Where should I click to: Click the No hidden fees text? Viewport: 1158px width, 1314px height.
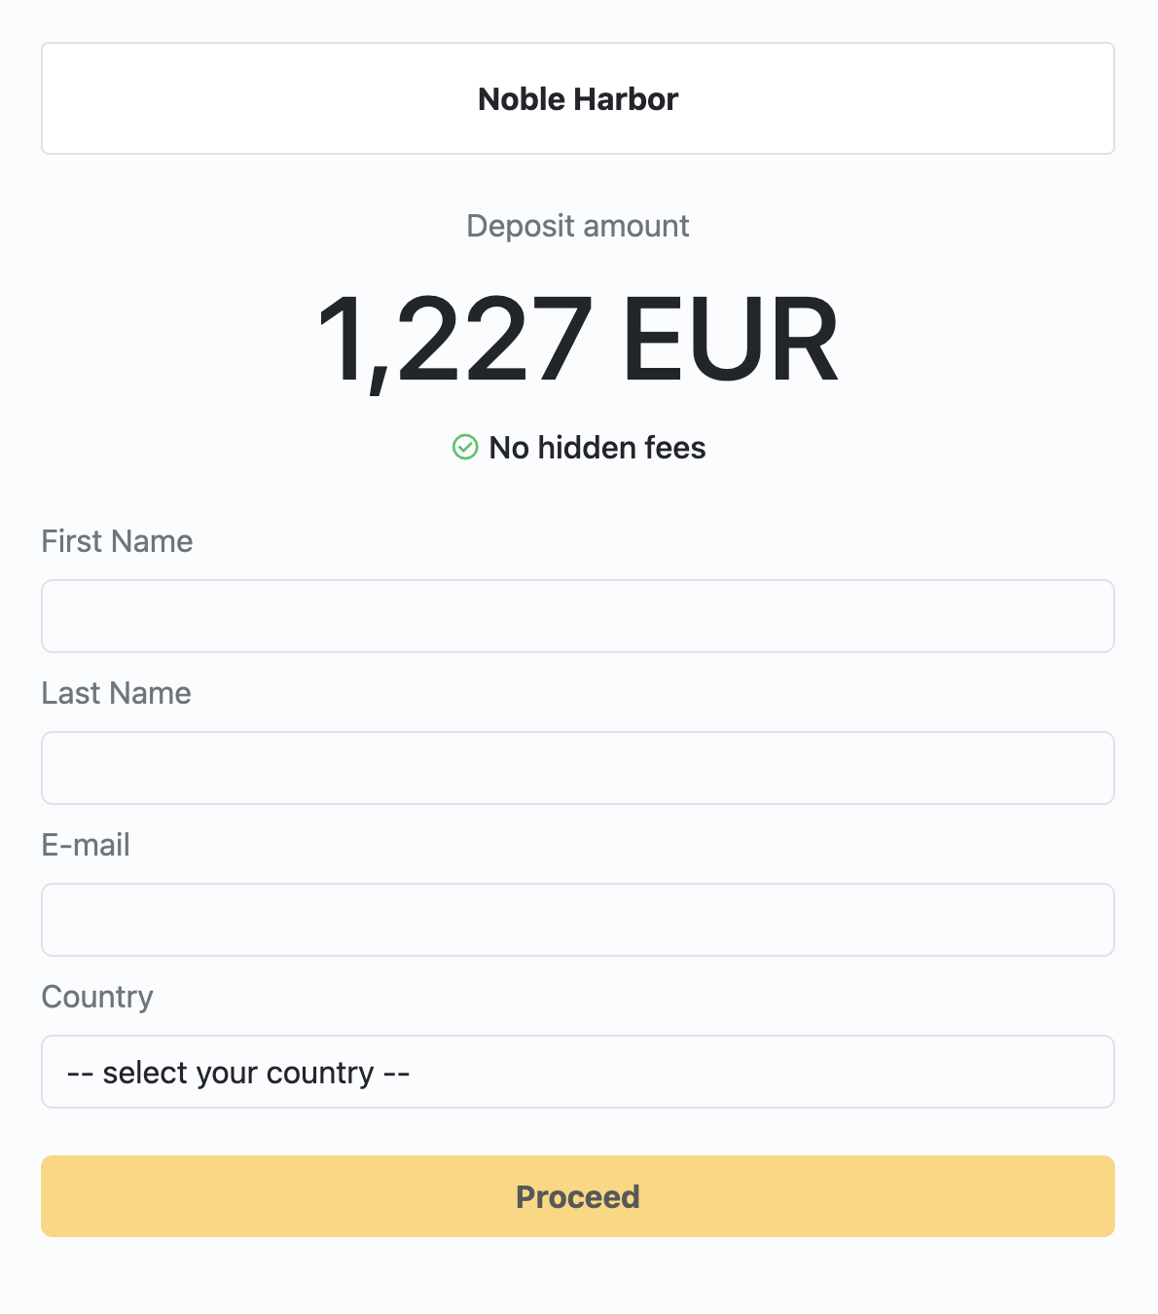pyautogui.click(x=597, y=448)
